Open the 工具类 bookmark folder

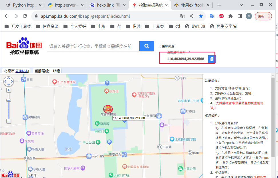154,26
